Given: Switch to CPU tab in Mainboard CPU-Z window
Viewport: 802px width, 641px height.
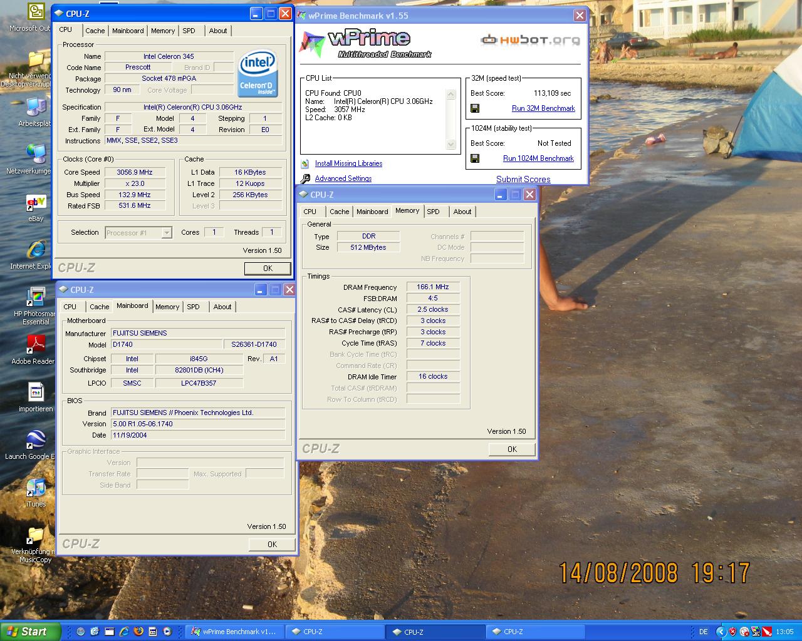Looking at the screenshot, I should coord(70,307).
